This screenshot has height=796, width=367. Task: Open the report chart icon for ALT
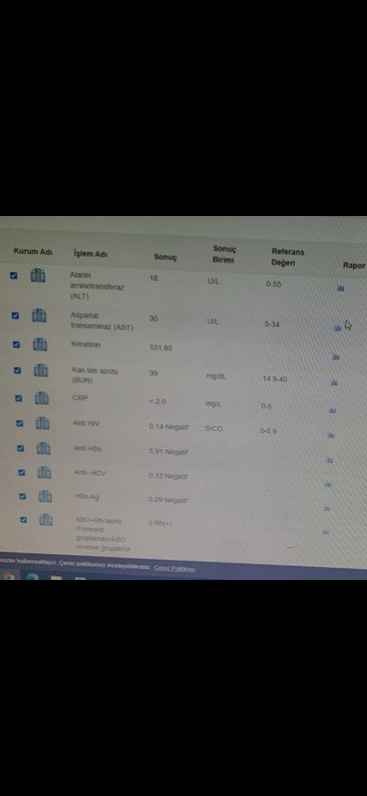coord(340,288)
